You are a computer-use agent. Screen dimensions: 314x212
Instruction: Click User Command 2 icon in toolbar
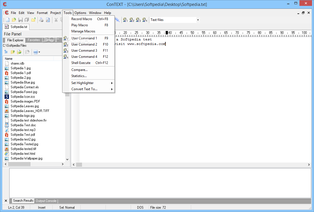click(x=132, y=20)
